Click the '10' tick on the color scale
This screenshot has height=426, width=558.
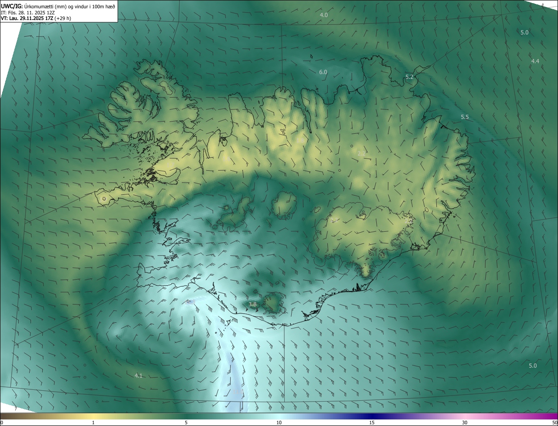click(279, 423)
